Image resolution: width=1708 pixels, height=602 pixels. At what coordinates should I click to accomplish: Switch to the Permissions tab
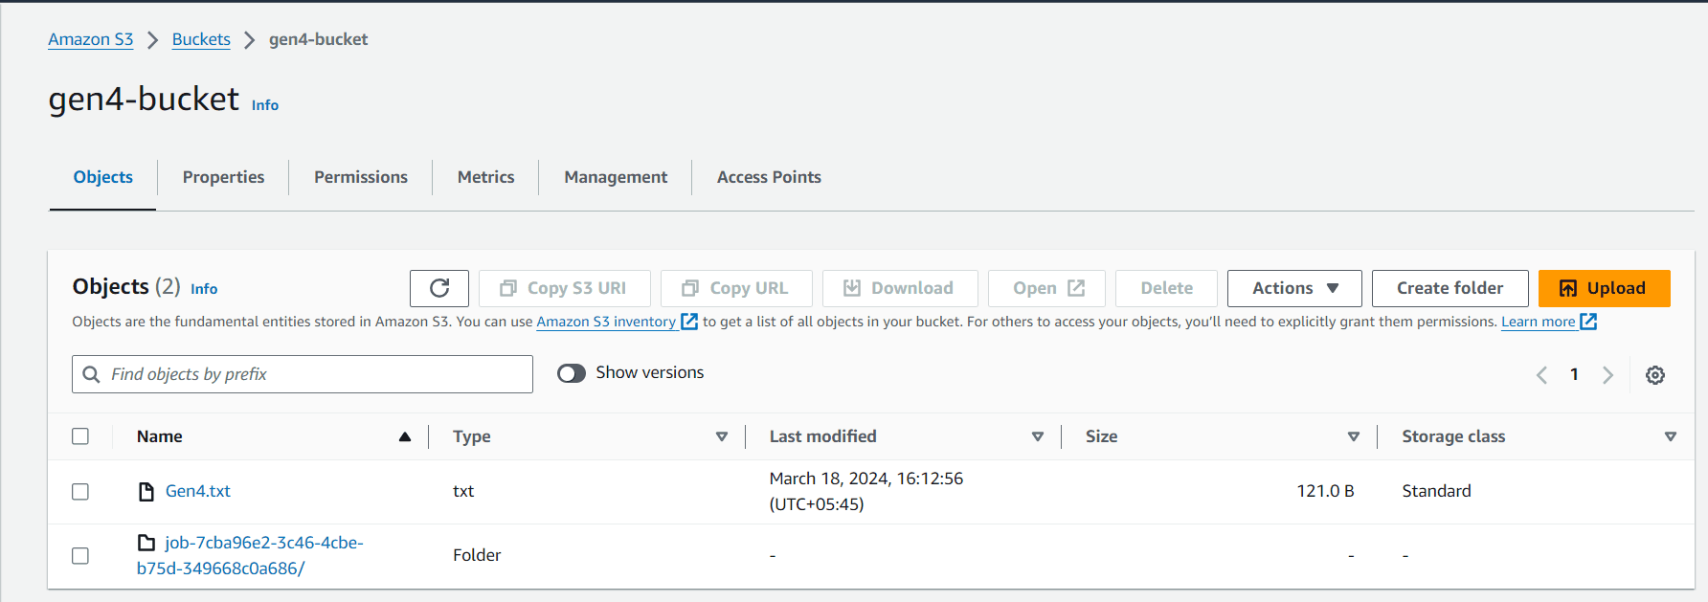tap(361, 177)
